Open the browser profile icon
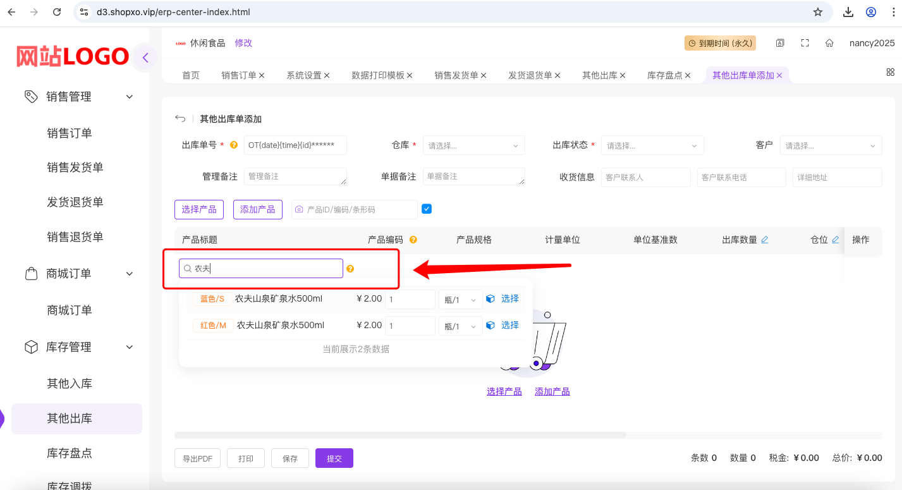The height and width of the screenshot is (490, 902). click(x=871, y=12)
